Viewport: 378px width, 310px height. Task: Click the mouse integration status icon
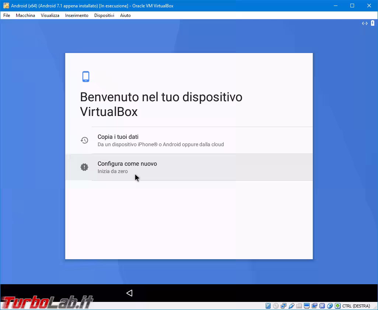(330, 306)
